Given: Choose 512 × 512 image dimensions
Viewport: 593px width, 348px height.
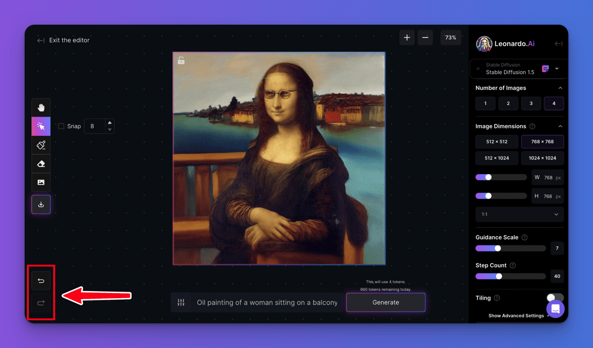Looking at the screenshot, I should click(497, 142).
